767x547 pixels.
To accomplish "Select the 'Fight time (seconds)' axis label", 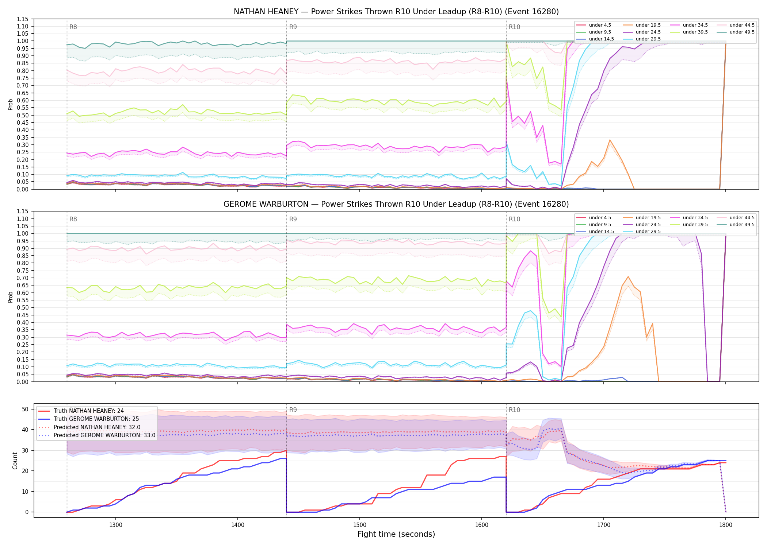I will (396, 534).
